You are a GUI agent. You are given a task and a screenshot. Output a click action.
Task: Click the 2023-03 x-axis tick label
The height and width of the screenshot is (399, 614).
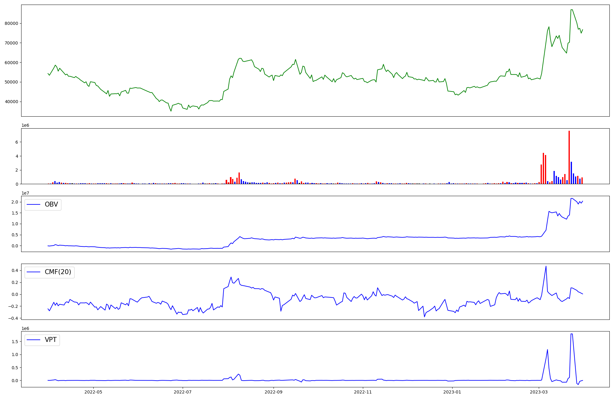[539, 392]
